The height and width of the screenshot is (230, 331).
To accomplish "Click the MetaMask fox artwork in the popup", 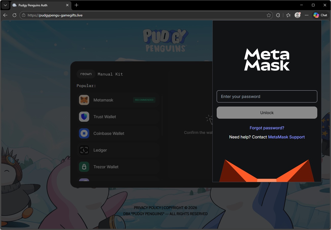I will (x=267, y=172).
